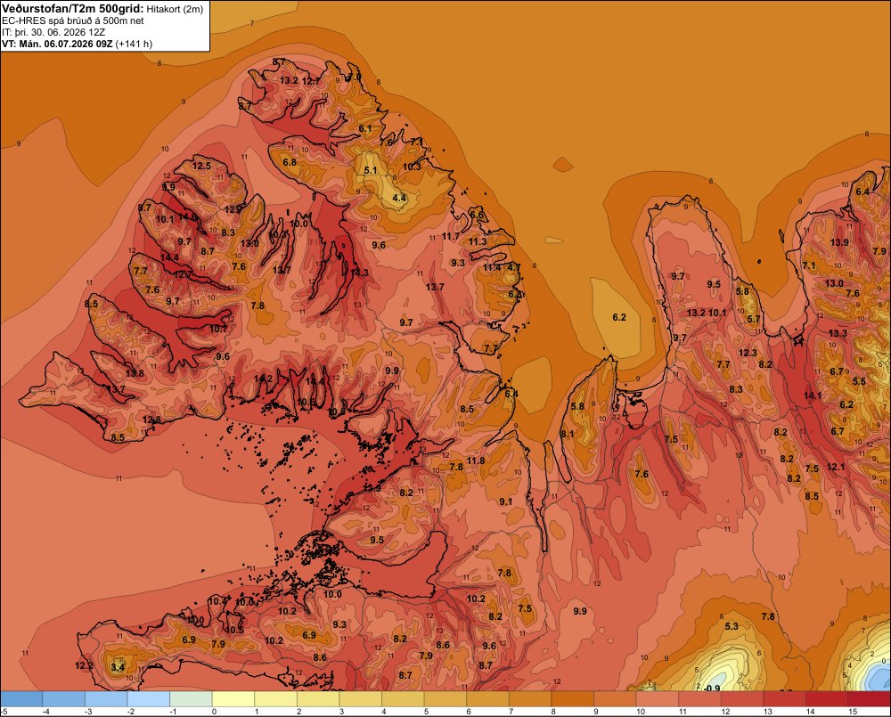
Task: Select the 14.1 temperature label in the east valley
Action: tap(813, 395)
